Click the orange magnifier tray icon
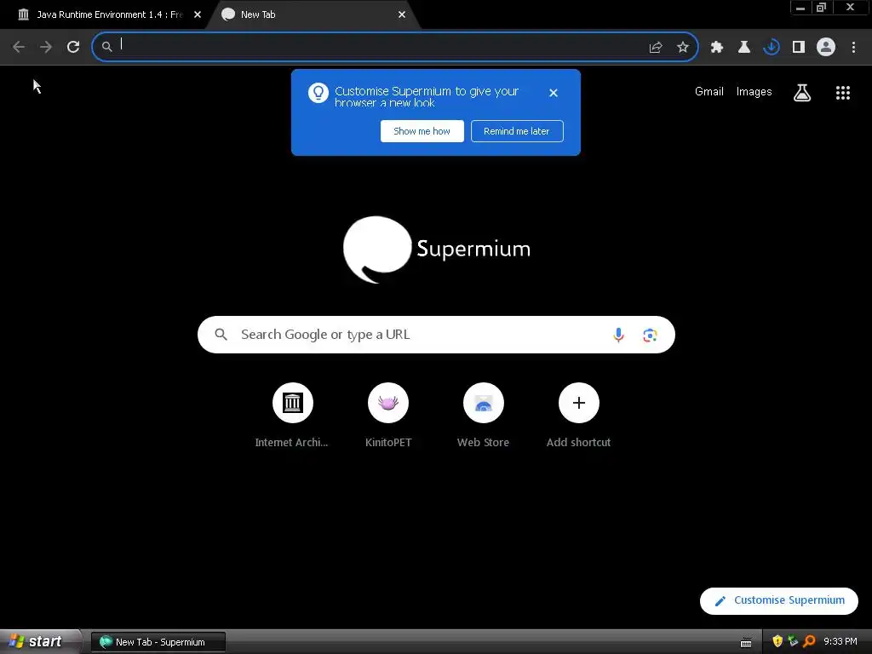The width and height of the screenshot is (872, 654). 809,642
